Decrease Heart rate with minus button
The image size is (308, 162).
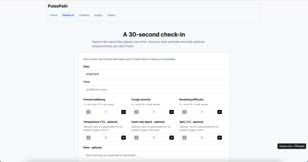point(136,138)
